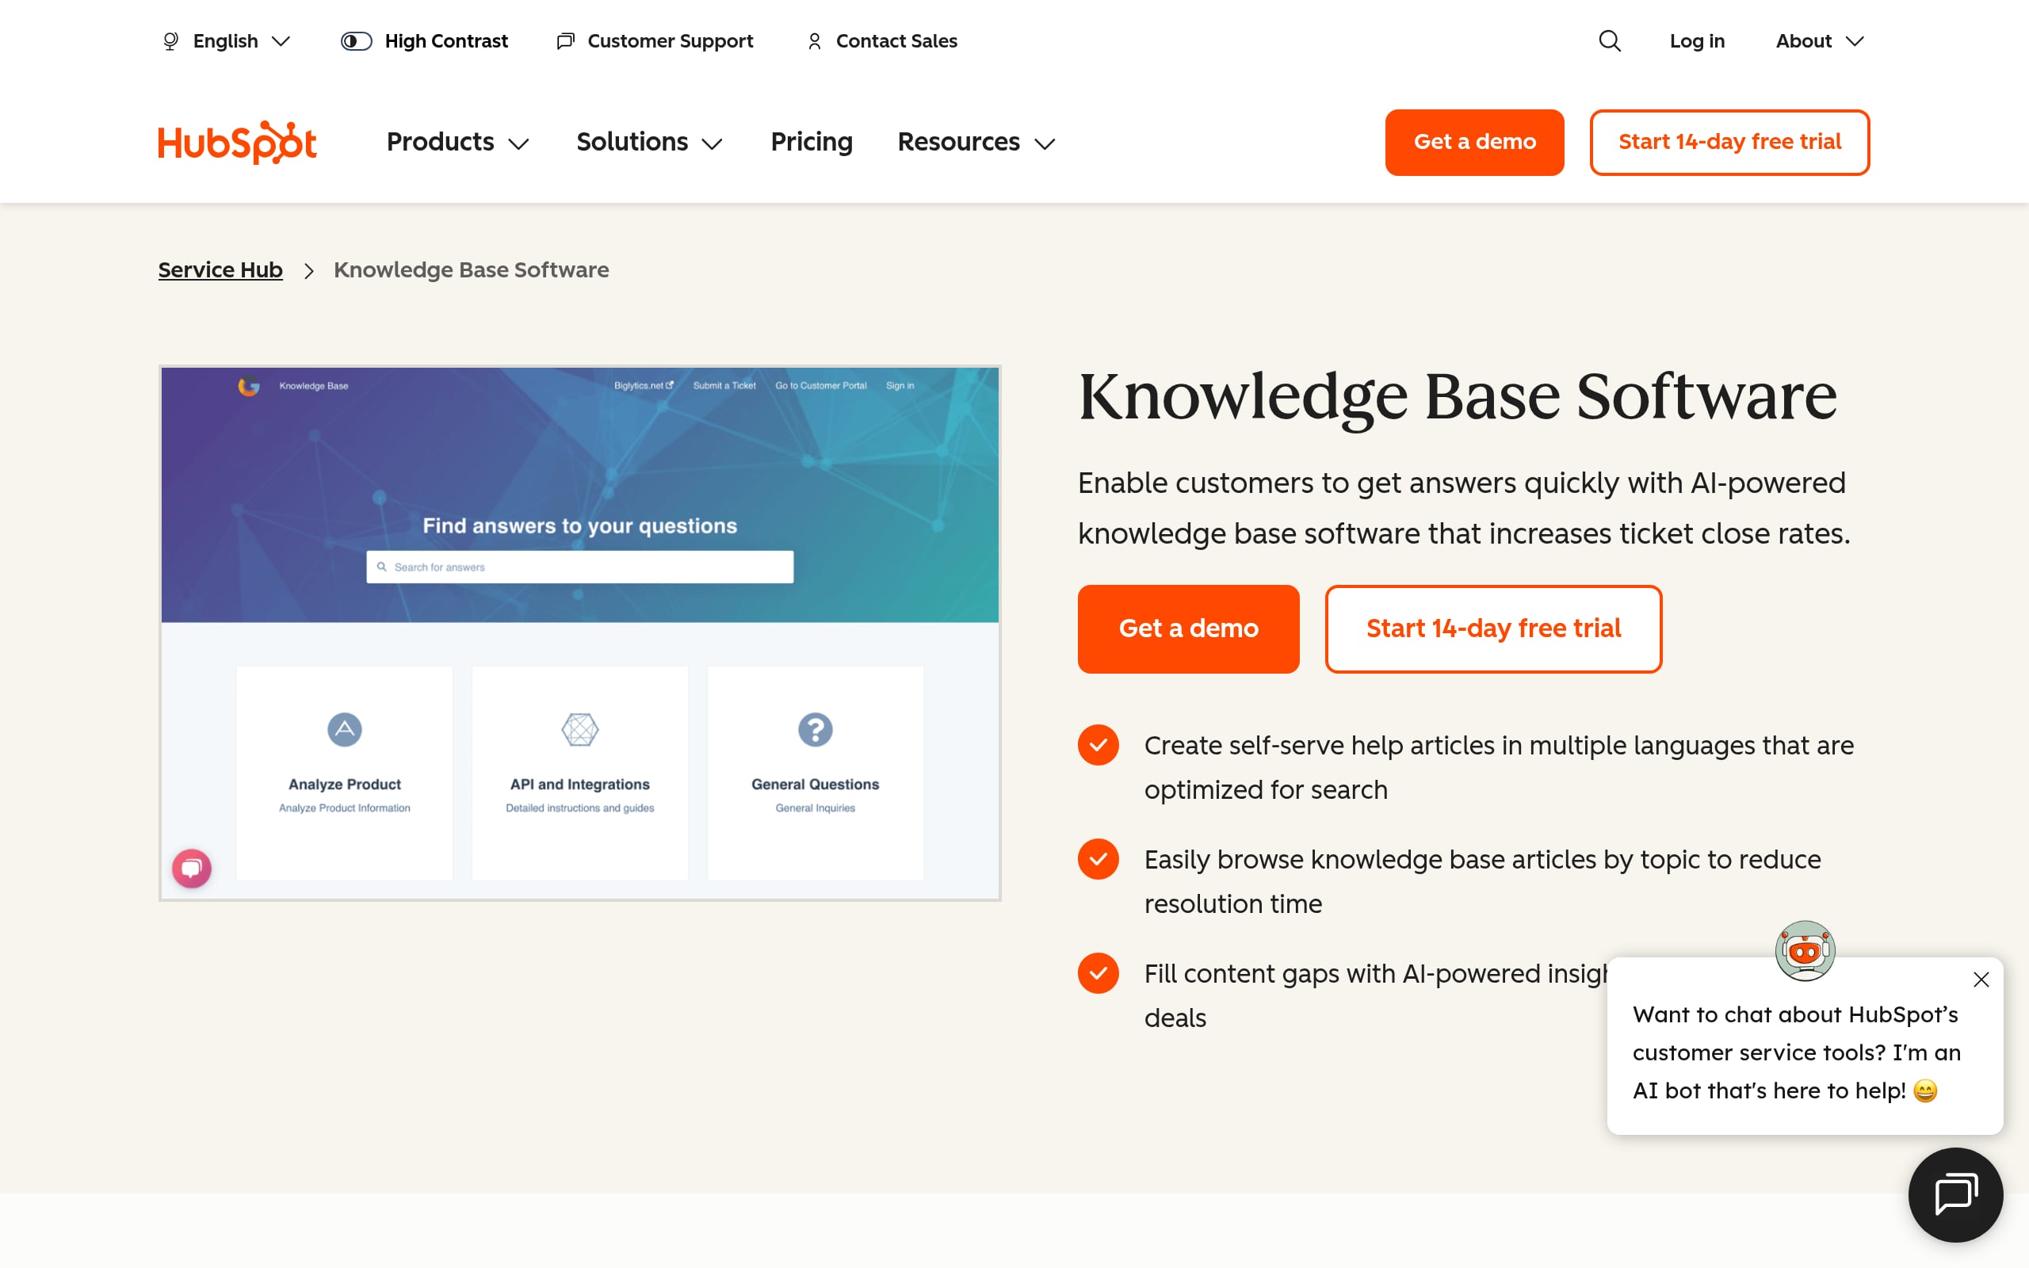The width and height of the screenshot is (2029, 1268).
Task: Select the General Questions question mark icon
Action: tap(814, 730)
